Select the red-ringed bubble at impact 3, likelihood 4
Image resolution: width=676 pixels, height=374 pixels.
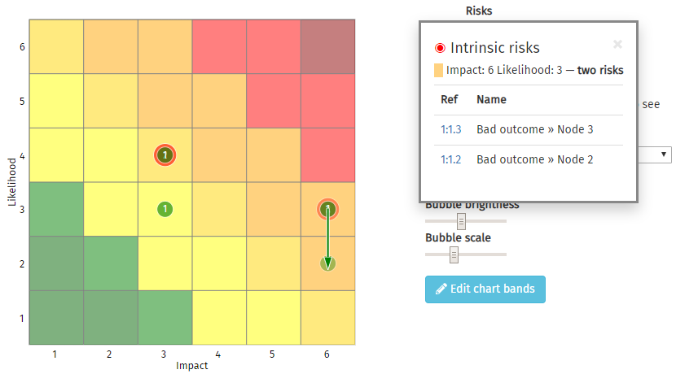[x=165, y=154]
